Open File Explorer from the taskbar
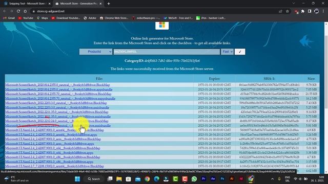 click(119, 179)
